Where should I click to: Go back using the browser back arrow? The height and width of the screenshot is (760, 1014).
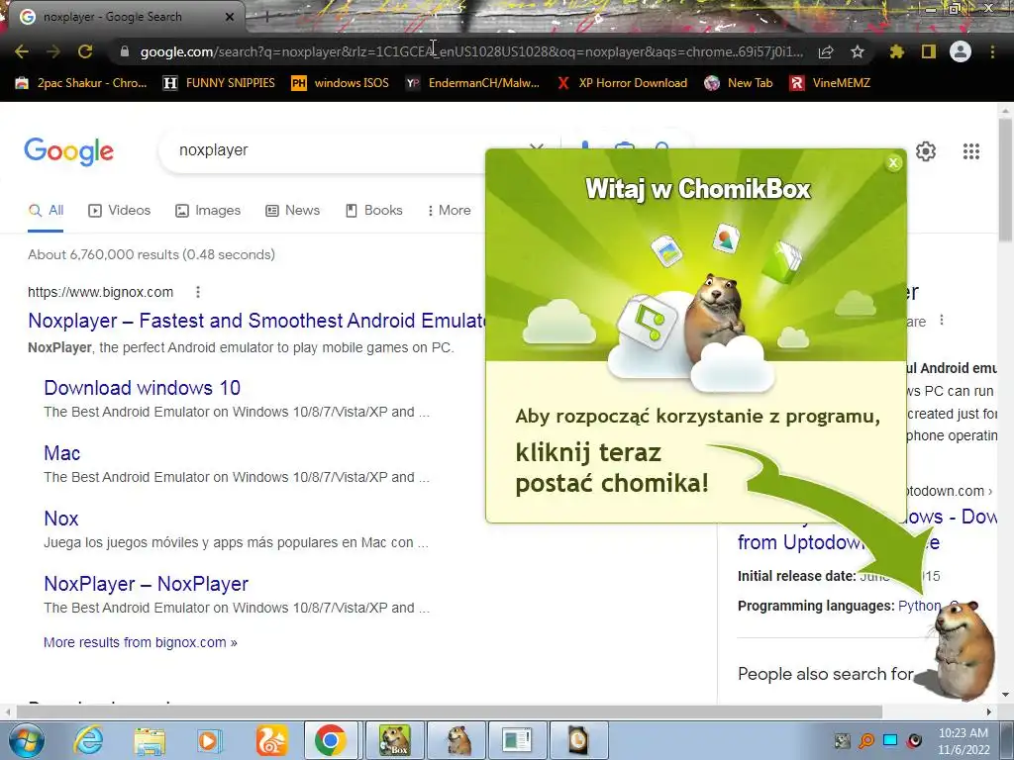[x=22, y=51]
